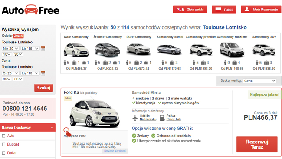
Task: Open the return hour dropdown 08
Action: click(x=7, y=79)
